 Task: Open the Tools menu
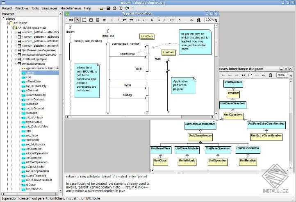(x=35, y=8)
